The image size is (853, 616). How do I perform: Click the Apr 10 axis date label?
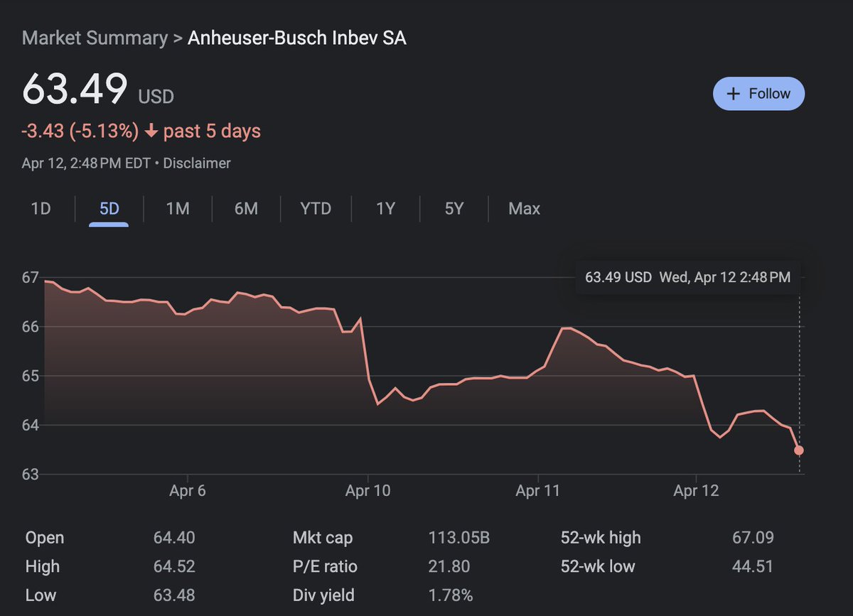(368, 490)
